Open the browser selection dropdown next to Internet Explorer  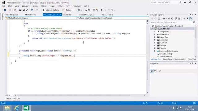(61, 10)
